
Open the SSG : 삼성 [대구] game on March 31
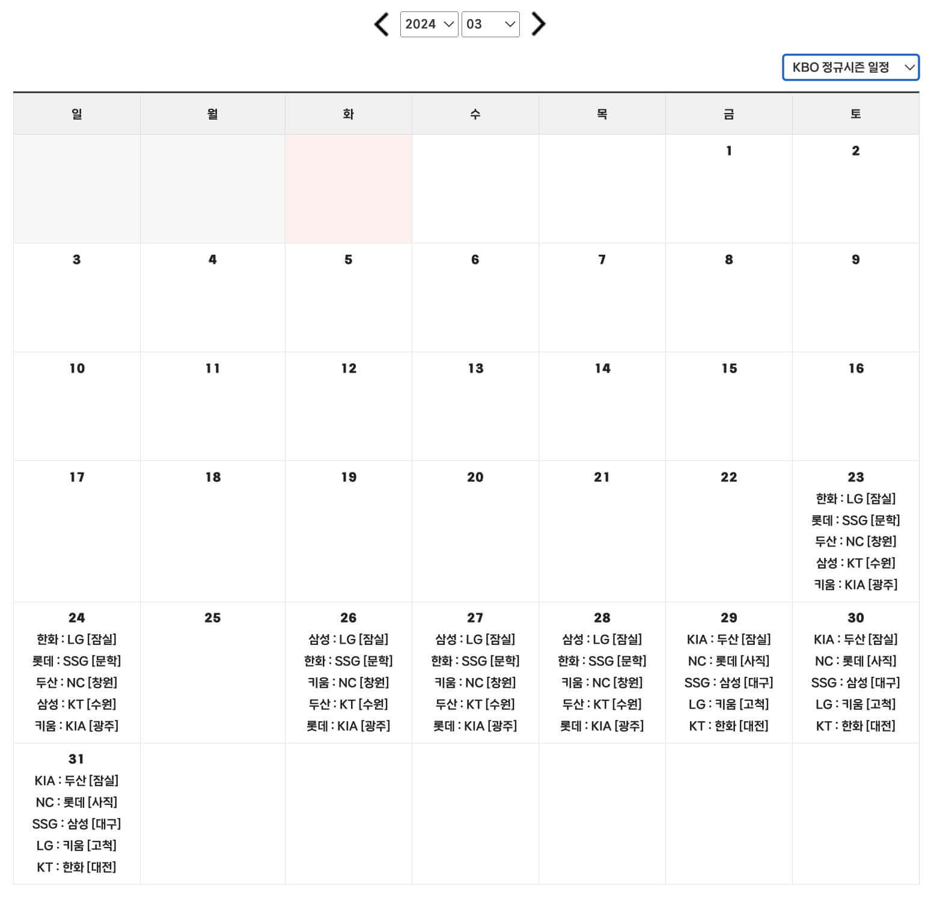[76, 823]
